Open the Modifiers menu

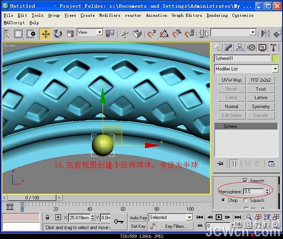click(110, 15)
